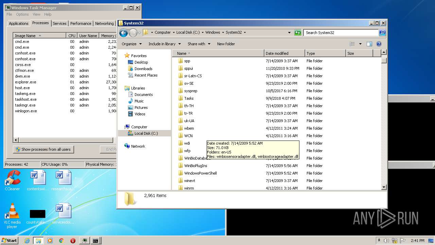The height and width of the screenshot is (245, 435).
Task: Open the recent pages arrow beside the Forward button
Action: (x=139, y=33)
